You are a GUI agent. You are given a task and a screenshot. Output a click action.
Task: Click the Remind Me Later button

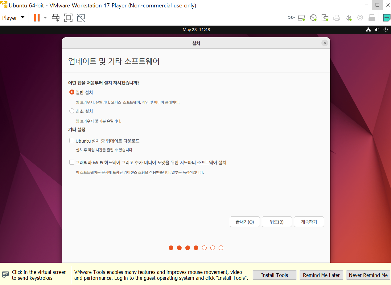321,275
